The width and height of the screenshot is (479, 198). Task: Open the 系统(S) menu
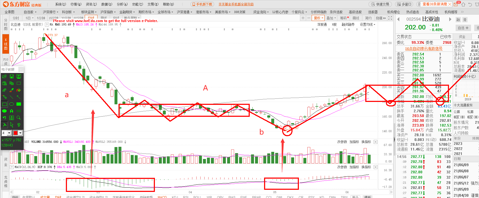(61, 4)
